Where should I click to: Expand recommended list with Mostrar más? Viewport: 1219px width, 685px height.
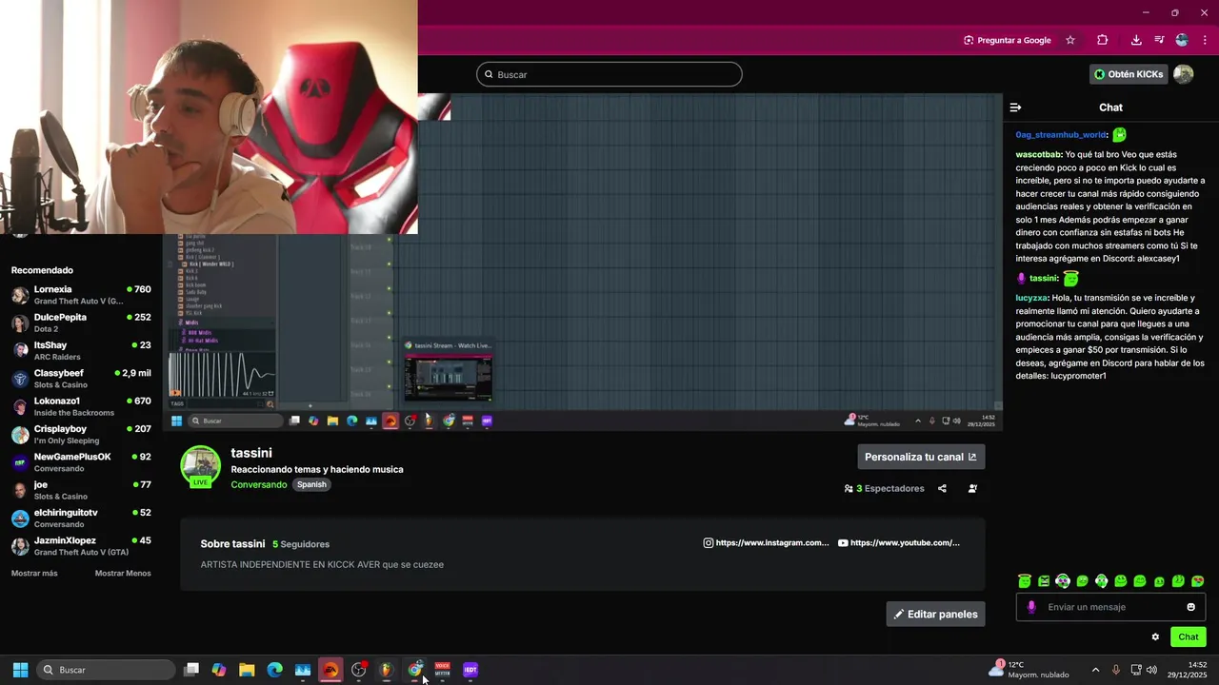pyautogui.click(x=34, y=574)
